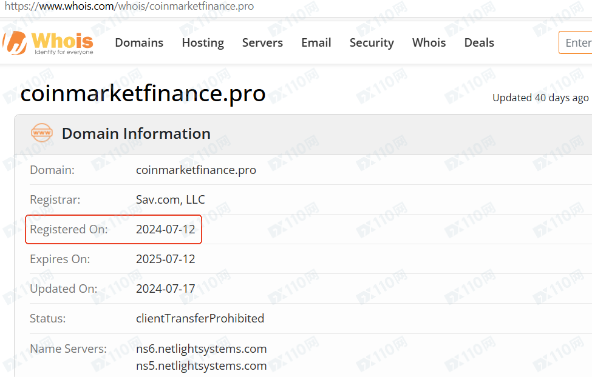Screen dimensions: 592x377
Task: Click the www globe icon beside Domain Information
Action: (42, 133)
